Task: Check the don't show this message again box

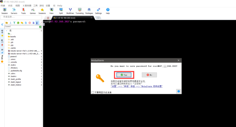Action: point(93,92)
